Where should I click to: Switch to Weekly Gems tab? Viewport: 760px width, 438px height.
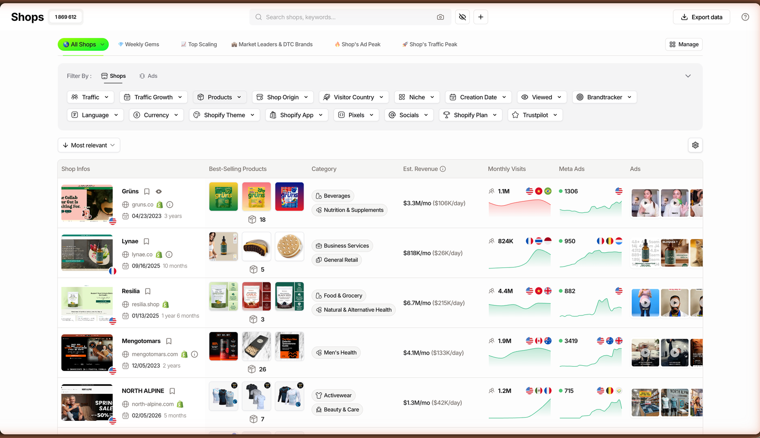[139, 44]
